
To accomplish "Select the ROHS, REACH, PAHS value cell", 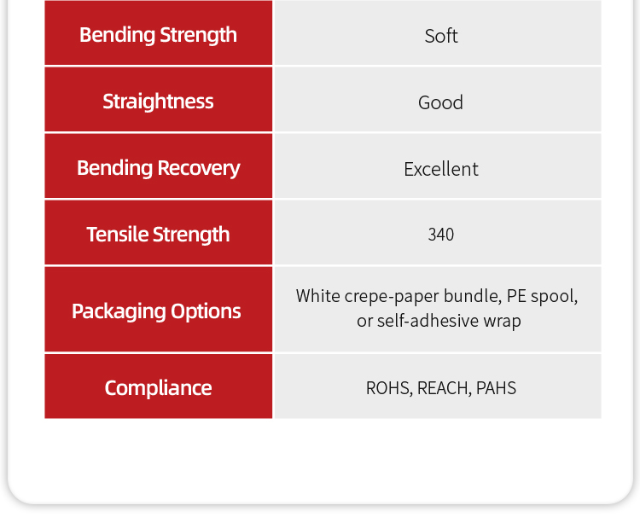I will click(x=438, y=386).
